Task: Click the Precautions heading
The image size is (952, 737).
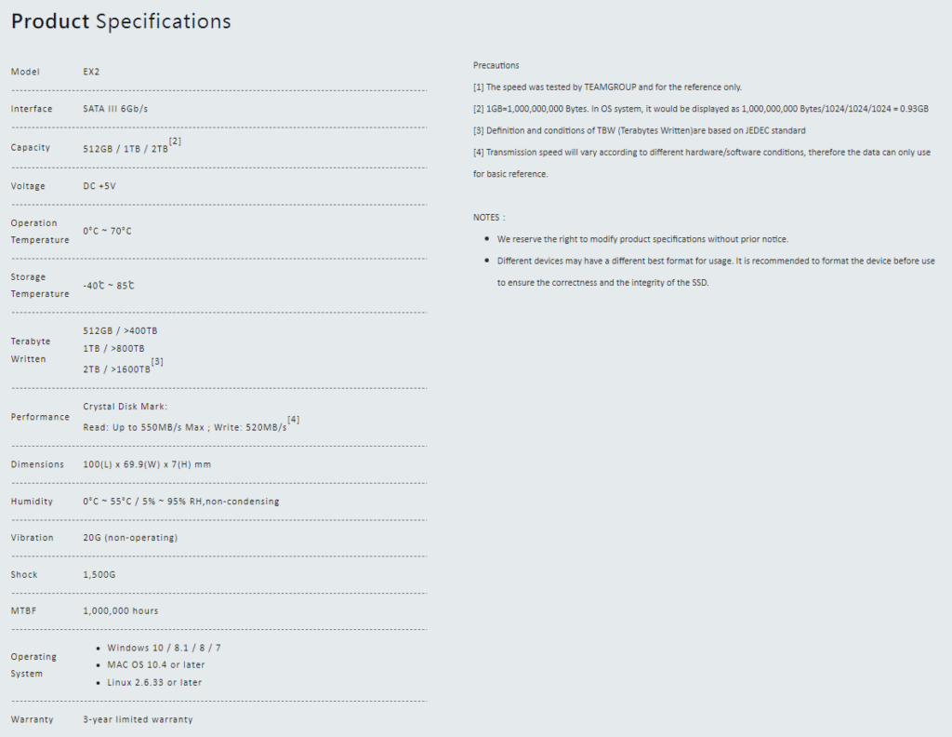Action: coord(496,65)
